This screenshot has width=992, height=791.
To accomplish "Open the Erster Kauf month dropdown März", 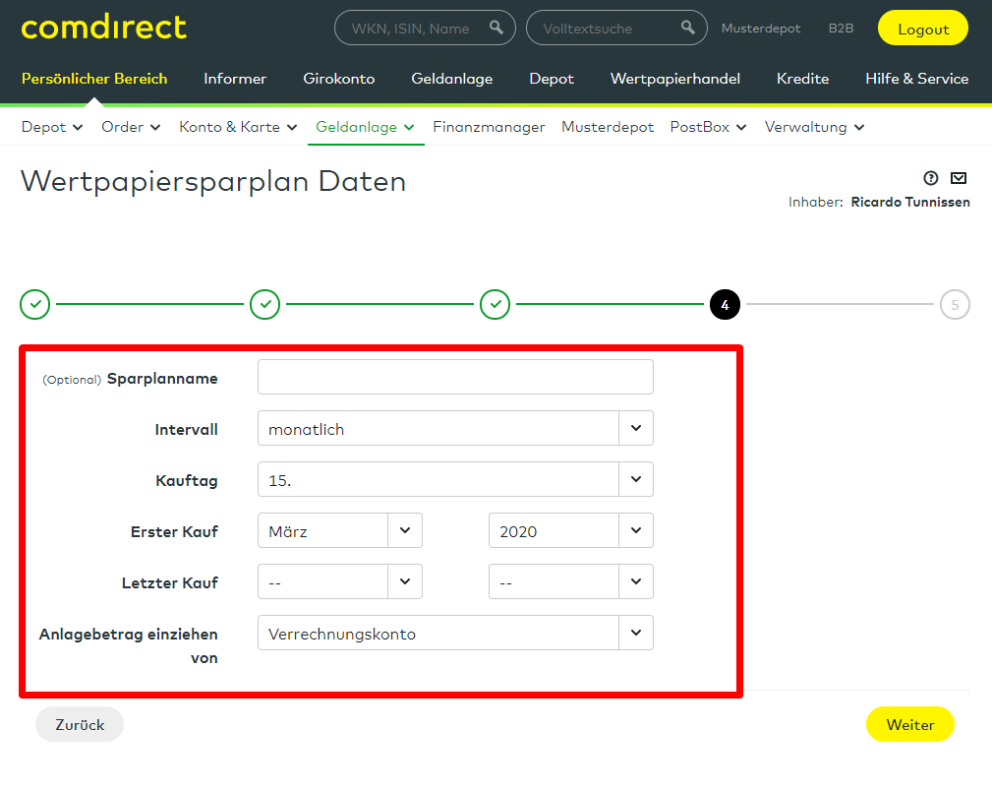I will (x=340, y=530).
